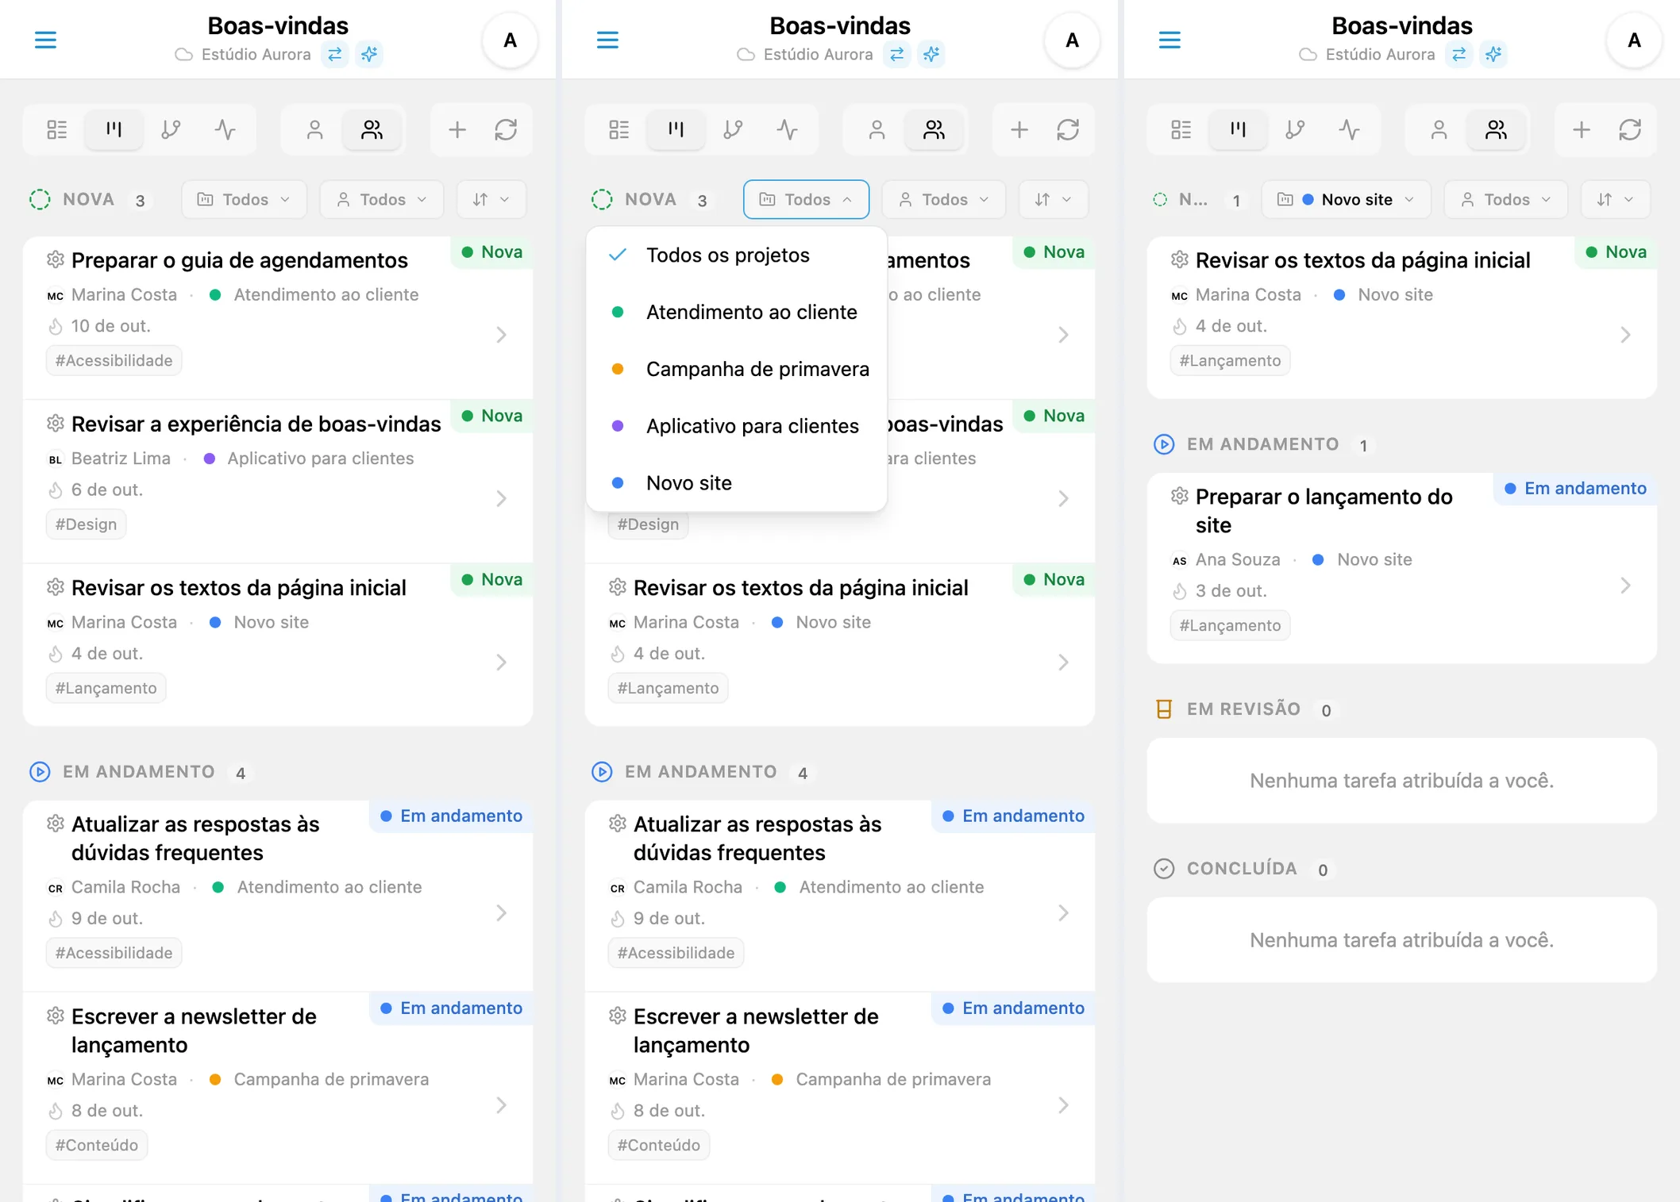Choose 'Aplicativo para clientes' from project menu
Viewport: 1680px width, 1202px height.
coord(736,426)
